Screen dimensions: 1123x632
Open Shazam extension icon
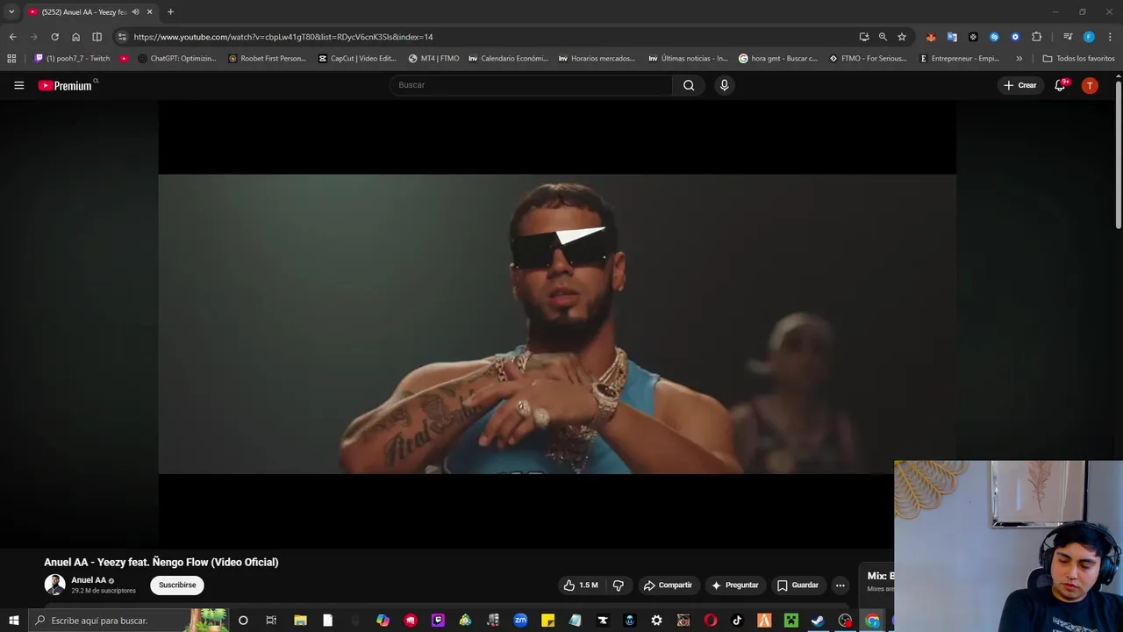[x=994, y=37]
